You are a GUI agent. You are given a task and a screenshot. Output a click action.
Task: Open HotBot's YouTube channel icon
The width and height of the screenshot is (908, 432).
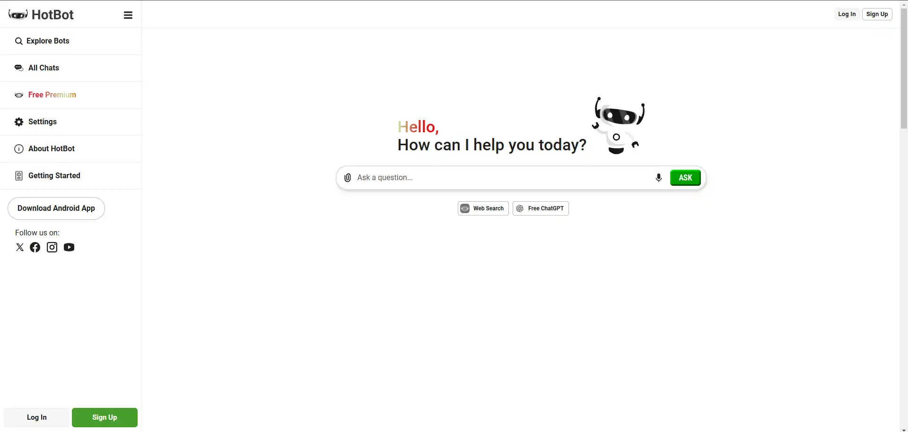click(69, 247)
